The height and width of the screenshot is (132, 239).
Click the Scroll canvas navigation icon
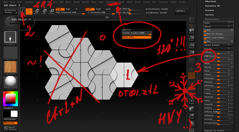click(191, 31)
